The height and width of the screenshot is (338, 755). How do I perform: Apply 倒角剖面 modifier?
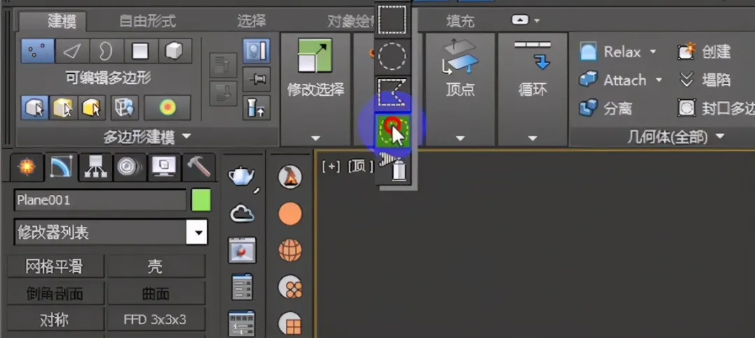click(x=55, y=293)
